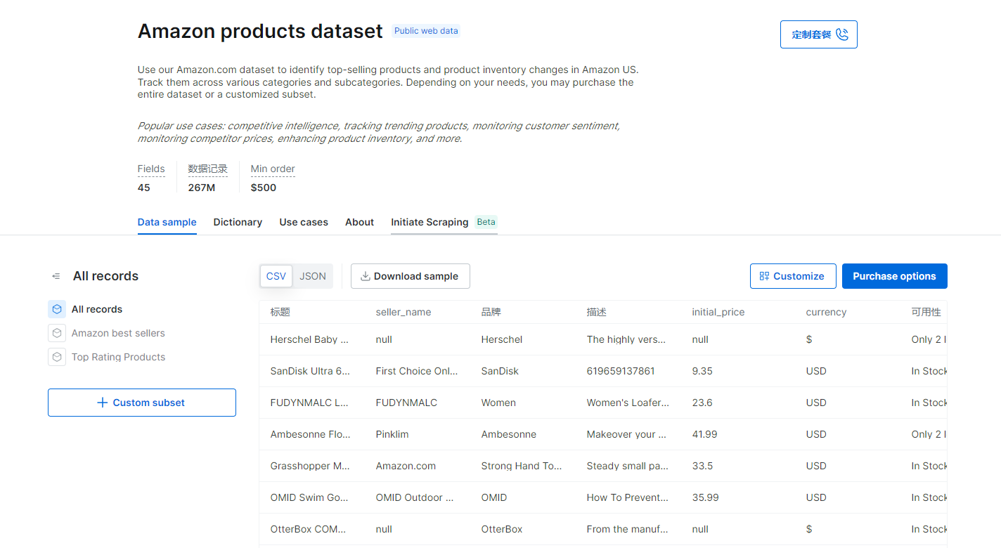Select All records in the sidebar list
Viewport: 1001px width, 548px height.
97,309
